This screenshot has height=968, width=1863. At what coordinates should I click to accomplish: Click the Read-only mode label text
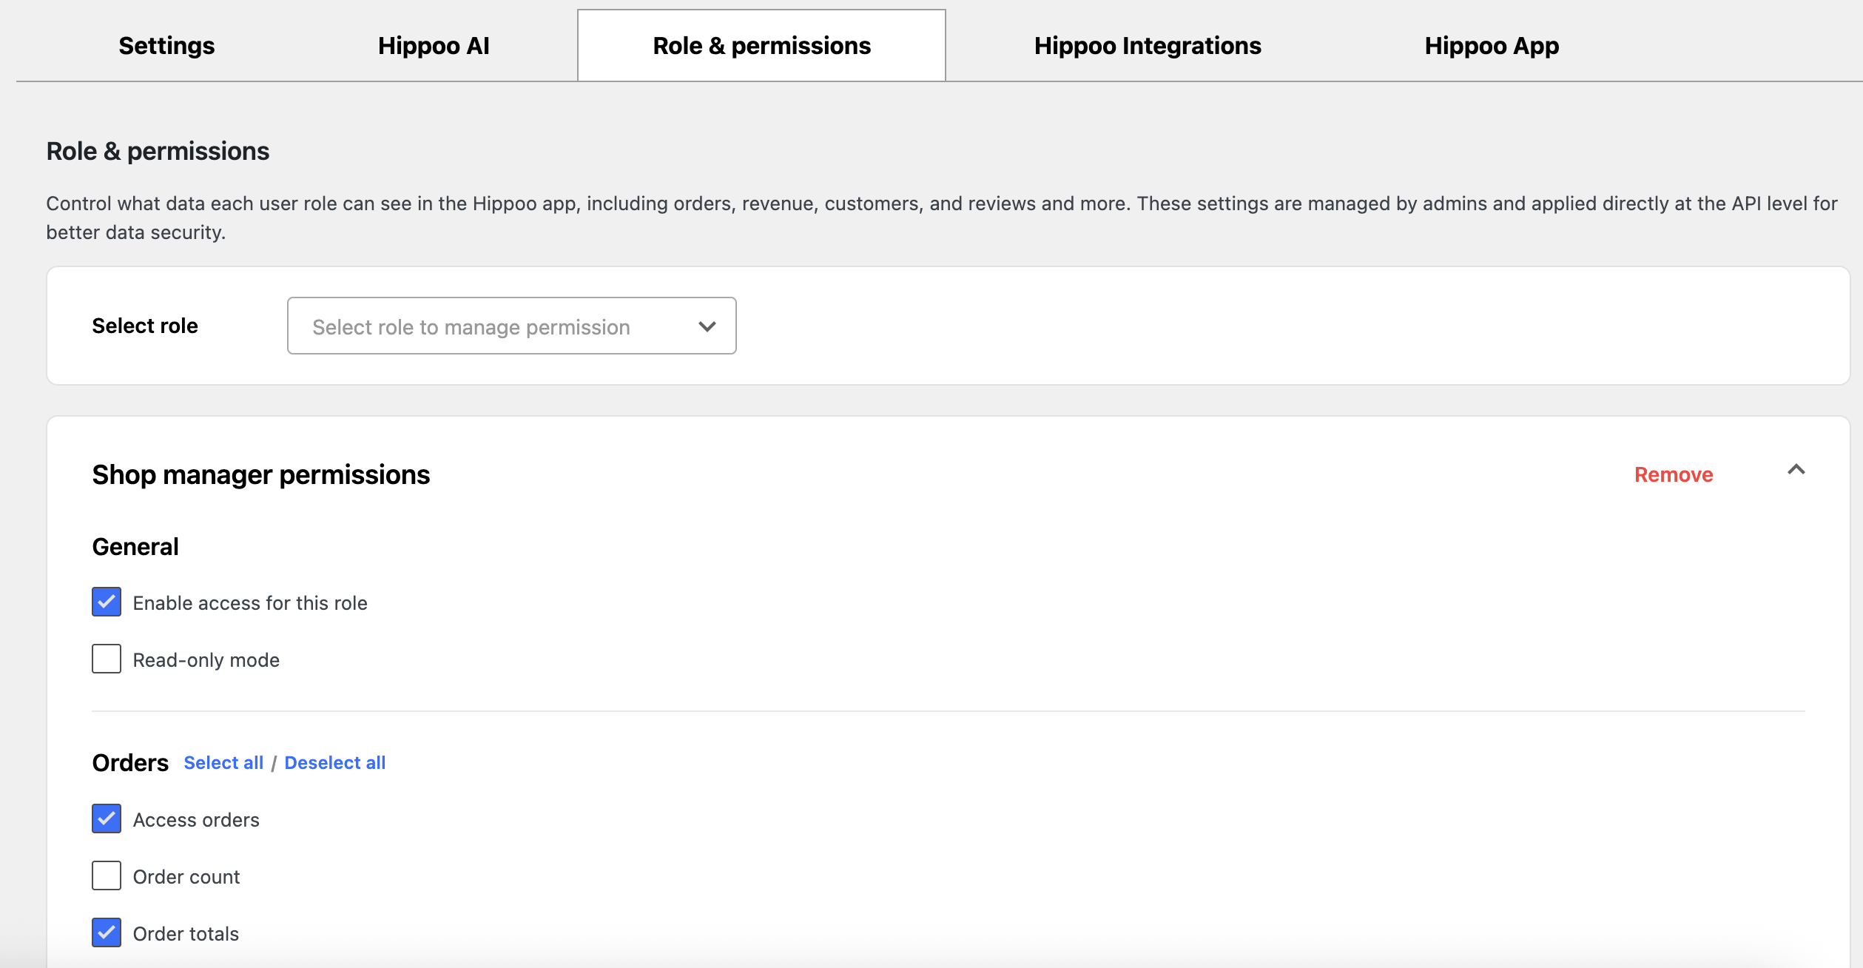point(206,660)
